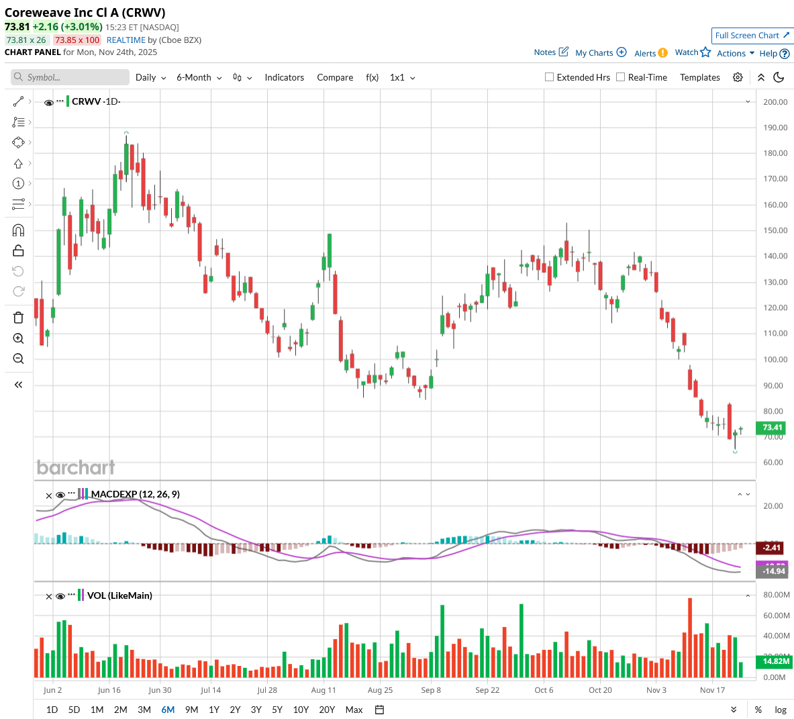The height and width of the screenshot is (719, 794).
Task: Select the 1D time range
Action: pos(52,710)
